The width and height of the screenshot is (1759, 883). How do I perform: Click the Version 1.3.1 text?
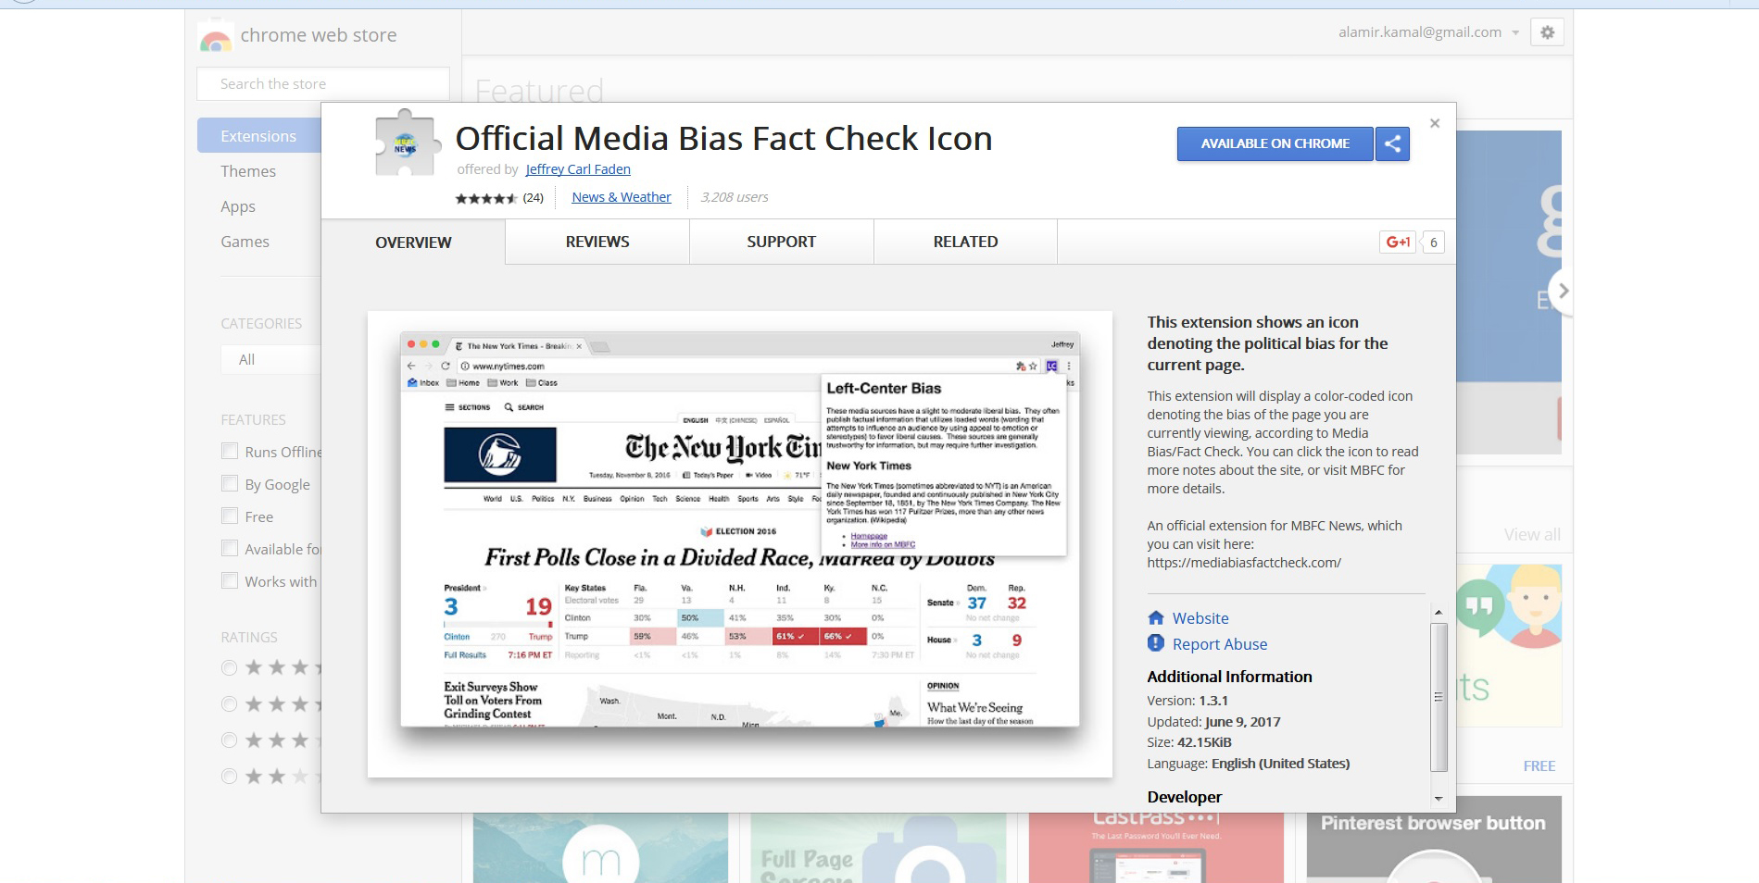pos(1187,701)
